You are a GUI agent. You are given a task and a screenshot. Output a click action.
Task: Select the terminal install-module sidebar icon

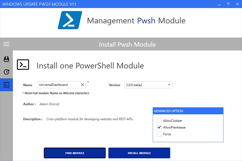click(x=6, y=85)
